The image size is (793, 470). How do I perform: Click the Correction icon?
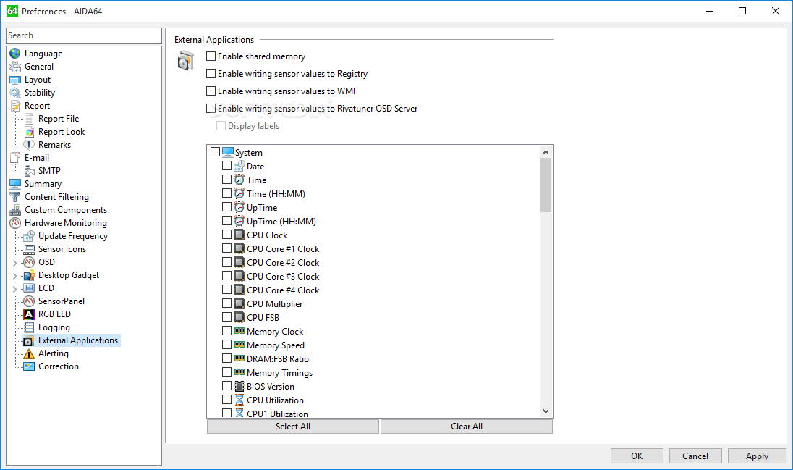coord(30,366)
